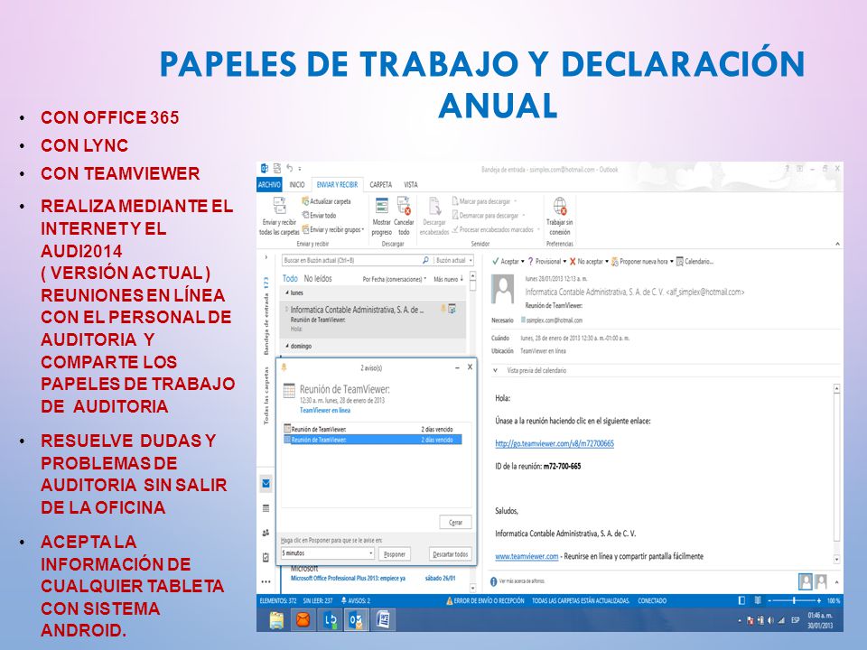Screen dimensions: 867x650
Task: Click Actualizar carpeta in the ribbon
Action: (x=326, y=201)
